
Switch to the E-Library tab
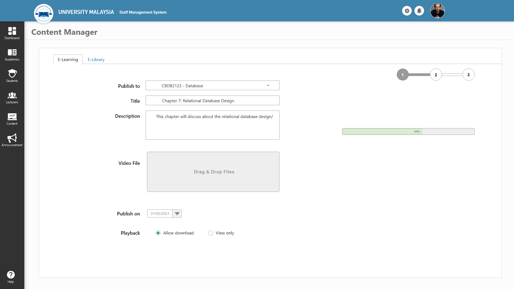click(96, 59)
